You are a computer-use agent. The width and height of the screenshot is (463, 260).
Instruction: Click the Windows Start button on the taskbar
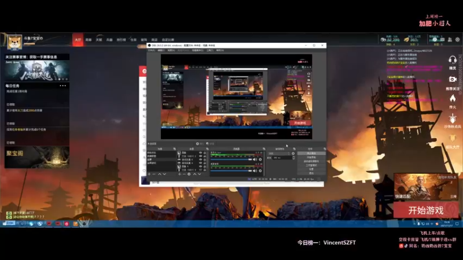(4, 224)
